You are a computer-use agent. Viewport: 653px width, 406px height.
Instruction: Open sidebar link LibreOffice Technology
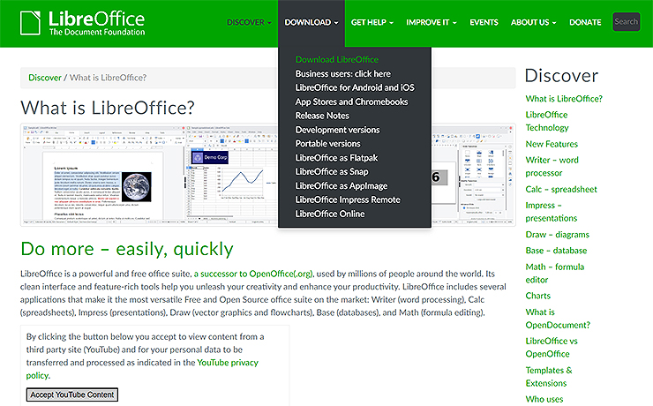tap(547, 121)
